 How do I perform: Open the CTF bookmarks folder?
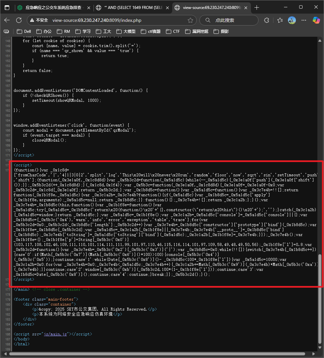(x=173, y=31)
